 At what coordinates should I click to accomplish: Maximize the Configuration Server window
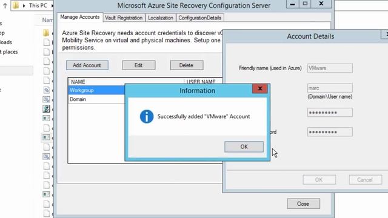click(305, 4)
